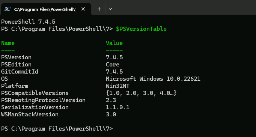Click the Win32NT platform value
Viewport: 256px width, 137px height.
tap(117, 86)
